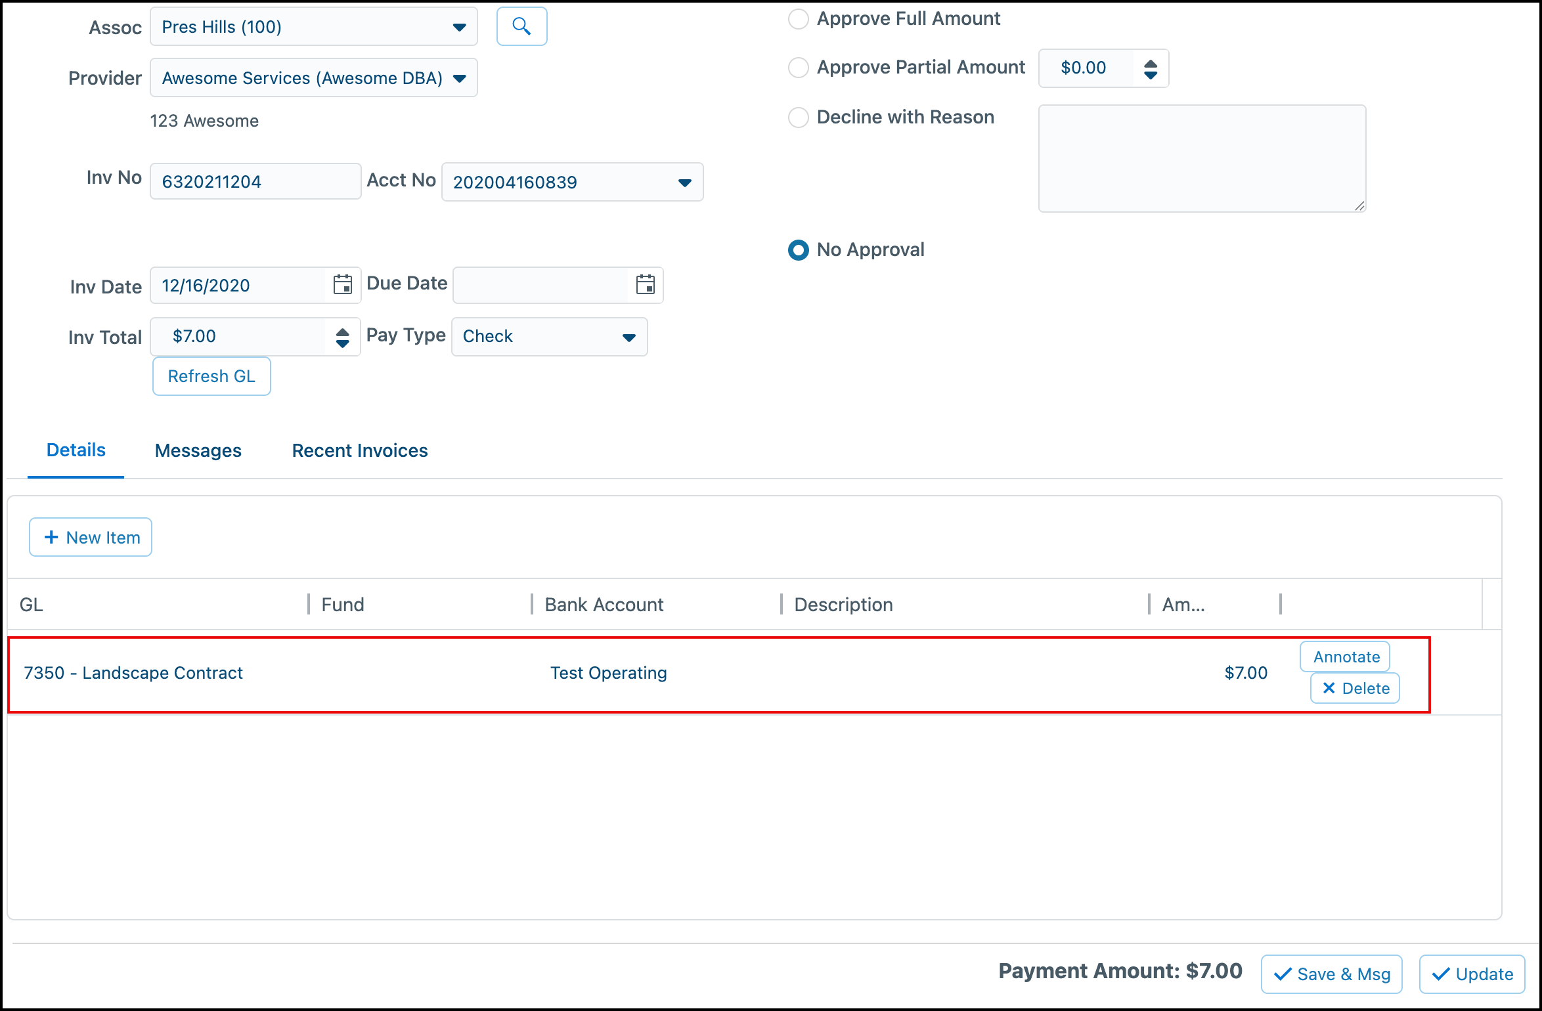Click the Inv Total $7.00 field
This screenshot has height=1011, width=1542.
(238, 337)
